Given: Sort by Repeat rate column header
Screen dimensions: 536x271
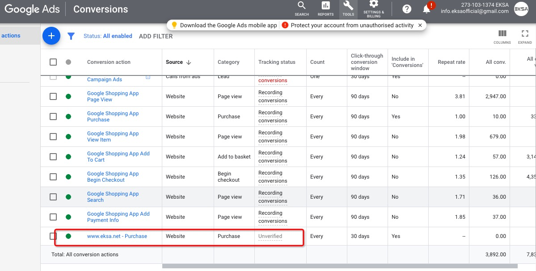Looking at the screenshot, I should [451, 62].
